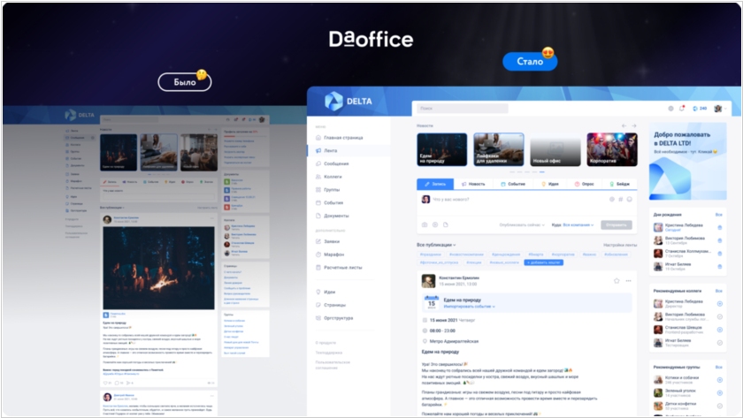Expand the Все публикации filter dropdown

click(x=436, y=245)
